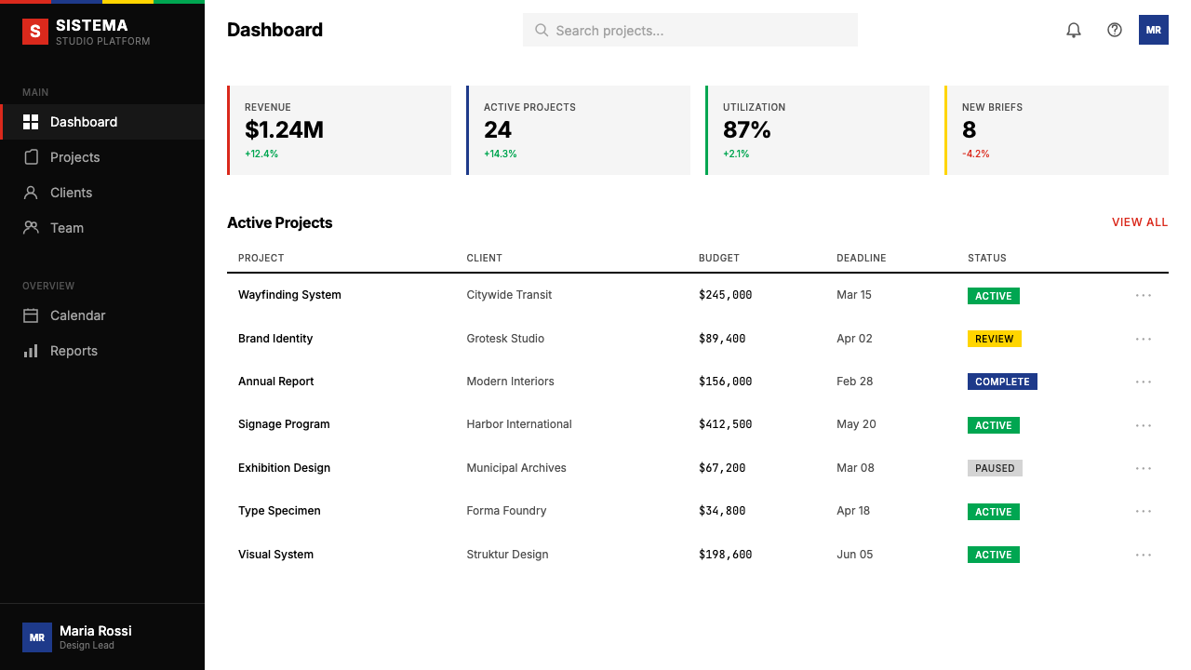Screen dimensions: 1191x670
Task: Select Visual System project name
Action: 275,555
